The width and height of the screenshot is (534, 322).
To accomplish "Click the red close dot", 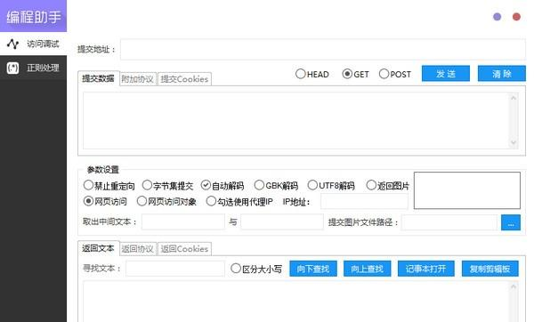I will [x=516, y=17].
